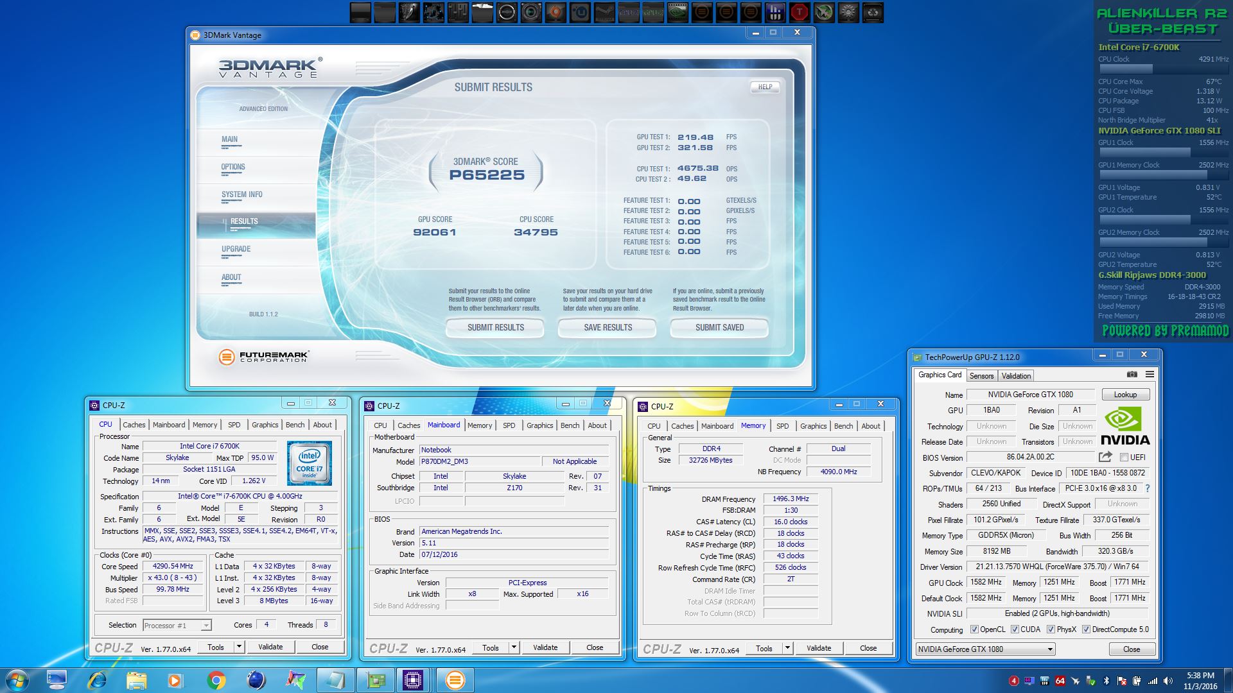
Task: Click the Core Speed 4290.54 MHz field
Action: point(173,567)
